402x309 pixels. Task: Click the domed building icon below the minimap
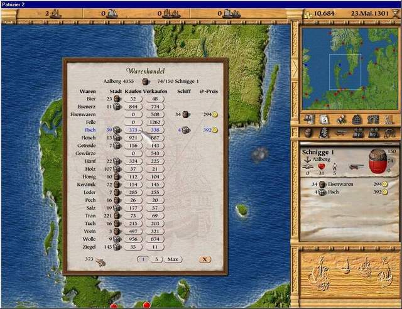(x=357, y=119)
